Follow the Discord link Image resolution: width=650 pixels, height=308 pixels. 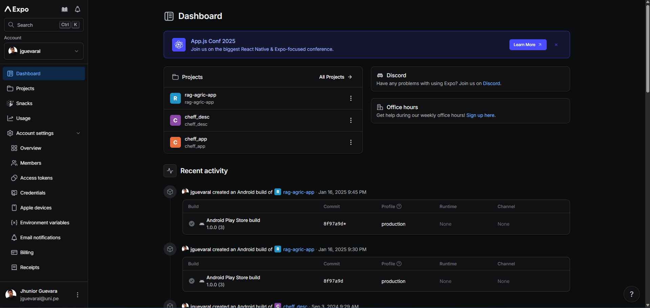tap(491, 83)
